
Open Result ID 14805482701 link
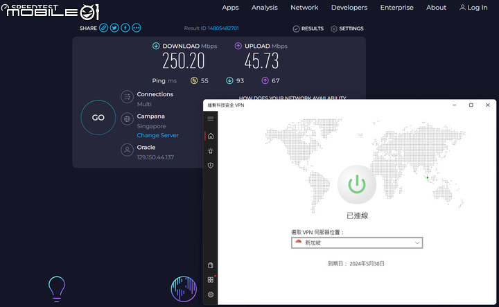tap(223, 28)
